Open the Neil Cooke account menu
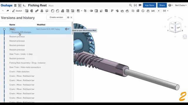This screenshot has width=188, height=105. point(181,5)
